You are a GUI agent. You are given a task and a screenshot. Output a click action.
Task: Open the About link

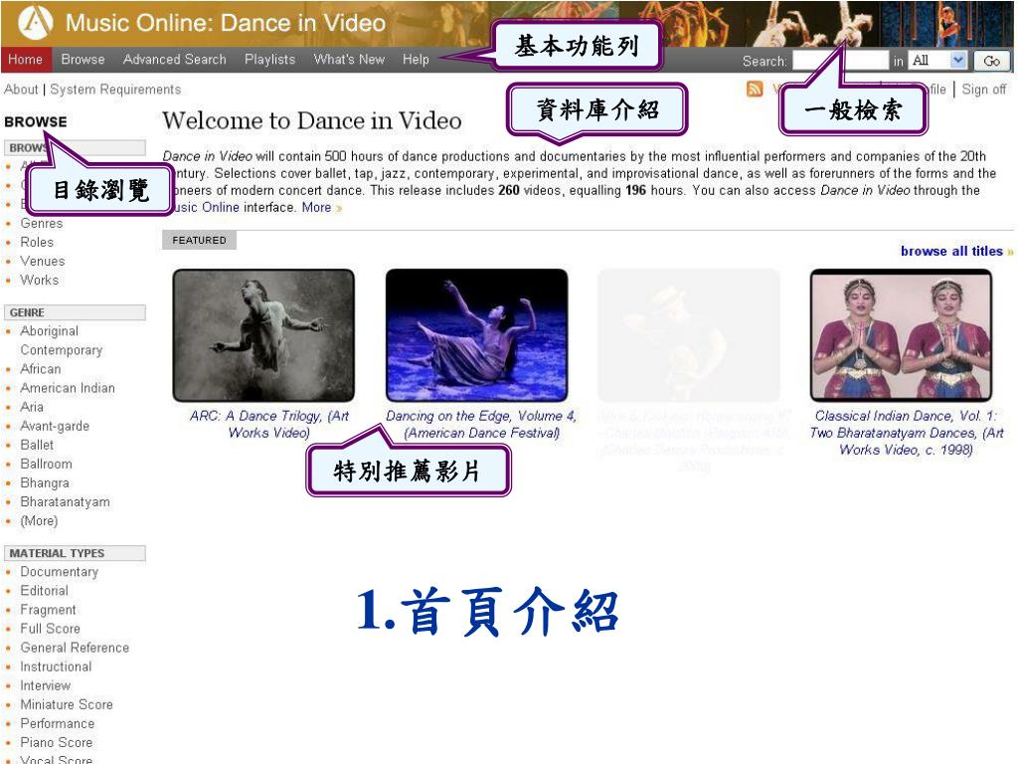[x=21, y=89]
